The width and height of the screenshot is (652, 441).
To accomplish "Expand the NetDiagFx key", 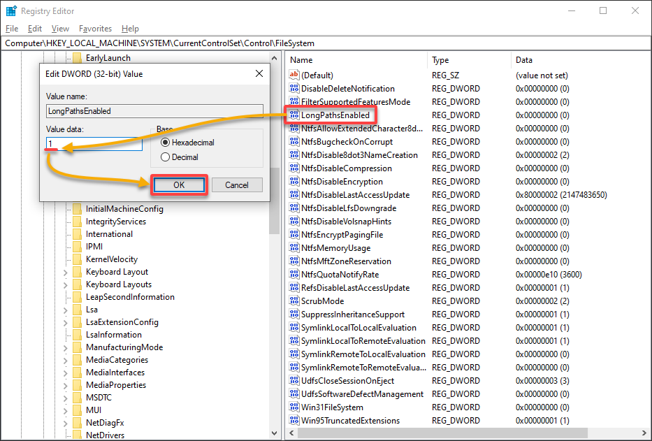I will [65, 423].
